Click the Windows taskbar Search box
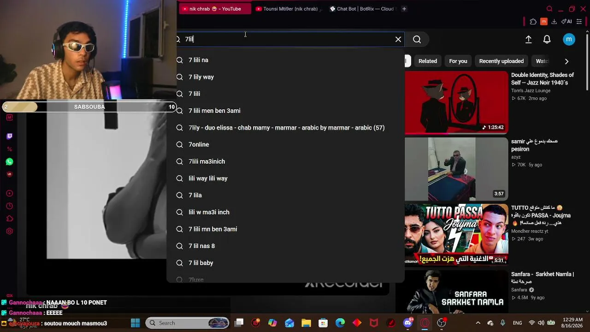 [x=188, y=323]
